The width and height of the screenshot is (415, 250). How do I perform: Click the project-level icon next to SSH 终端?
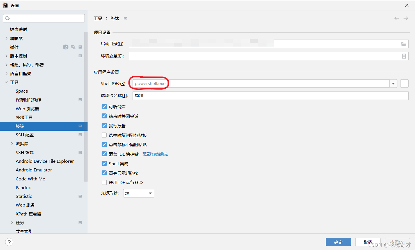tap(80, 152)
